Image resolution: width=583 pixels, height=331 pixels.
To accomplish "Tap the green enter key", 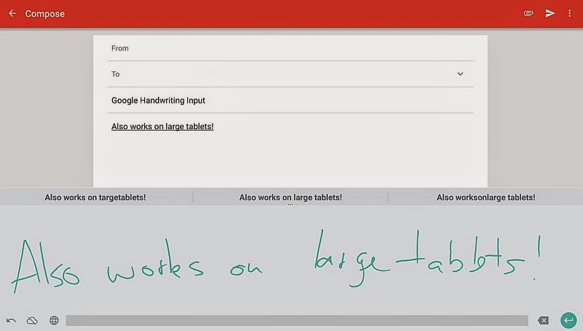I will tap(568, 320).
